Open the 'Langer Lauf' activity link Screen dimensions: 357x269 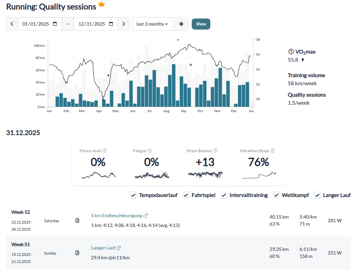103,248
